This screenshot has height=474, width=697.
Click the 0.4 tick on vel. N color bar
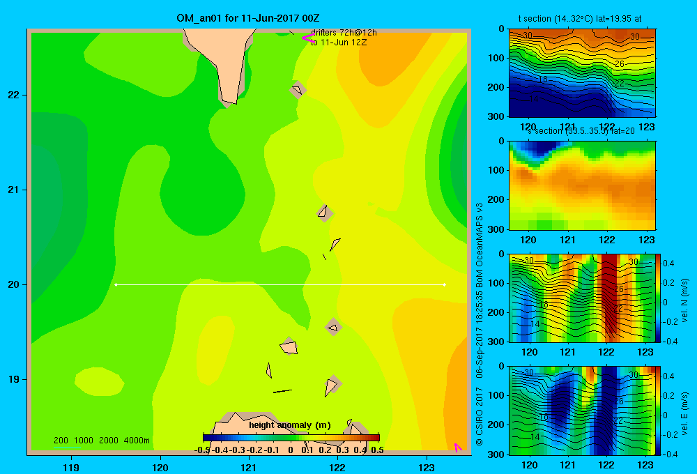click(668, 263)
